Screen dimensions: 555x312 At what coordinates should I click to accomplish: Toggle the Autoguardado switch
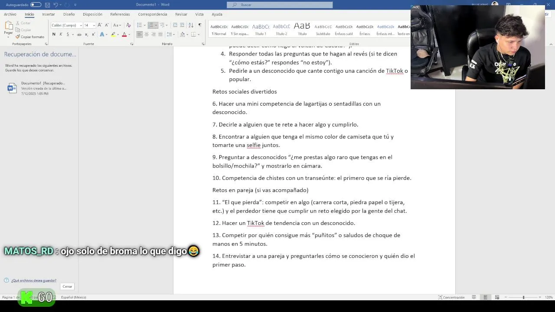(x=36, y=5)
